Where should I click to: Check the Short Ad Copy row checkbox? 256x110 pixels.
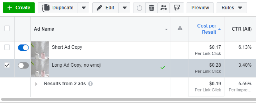pos(7,47)
